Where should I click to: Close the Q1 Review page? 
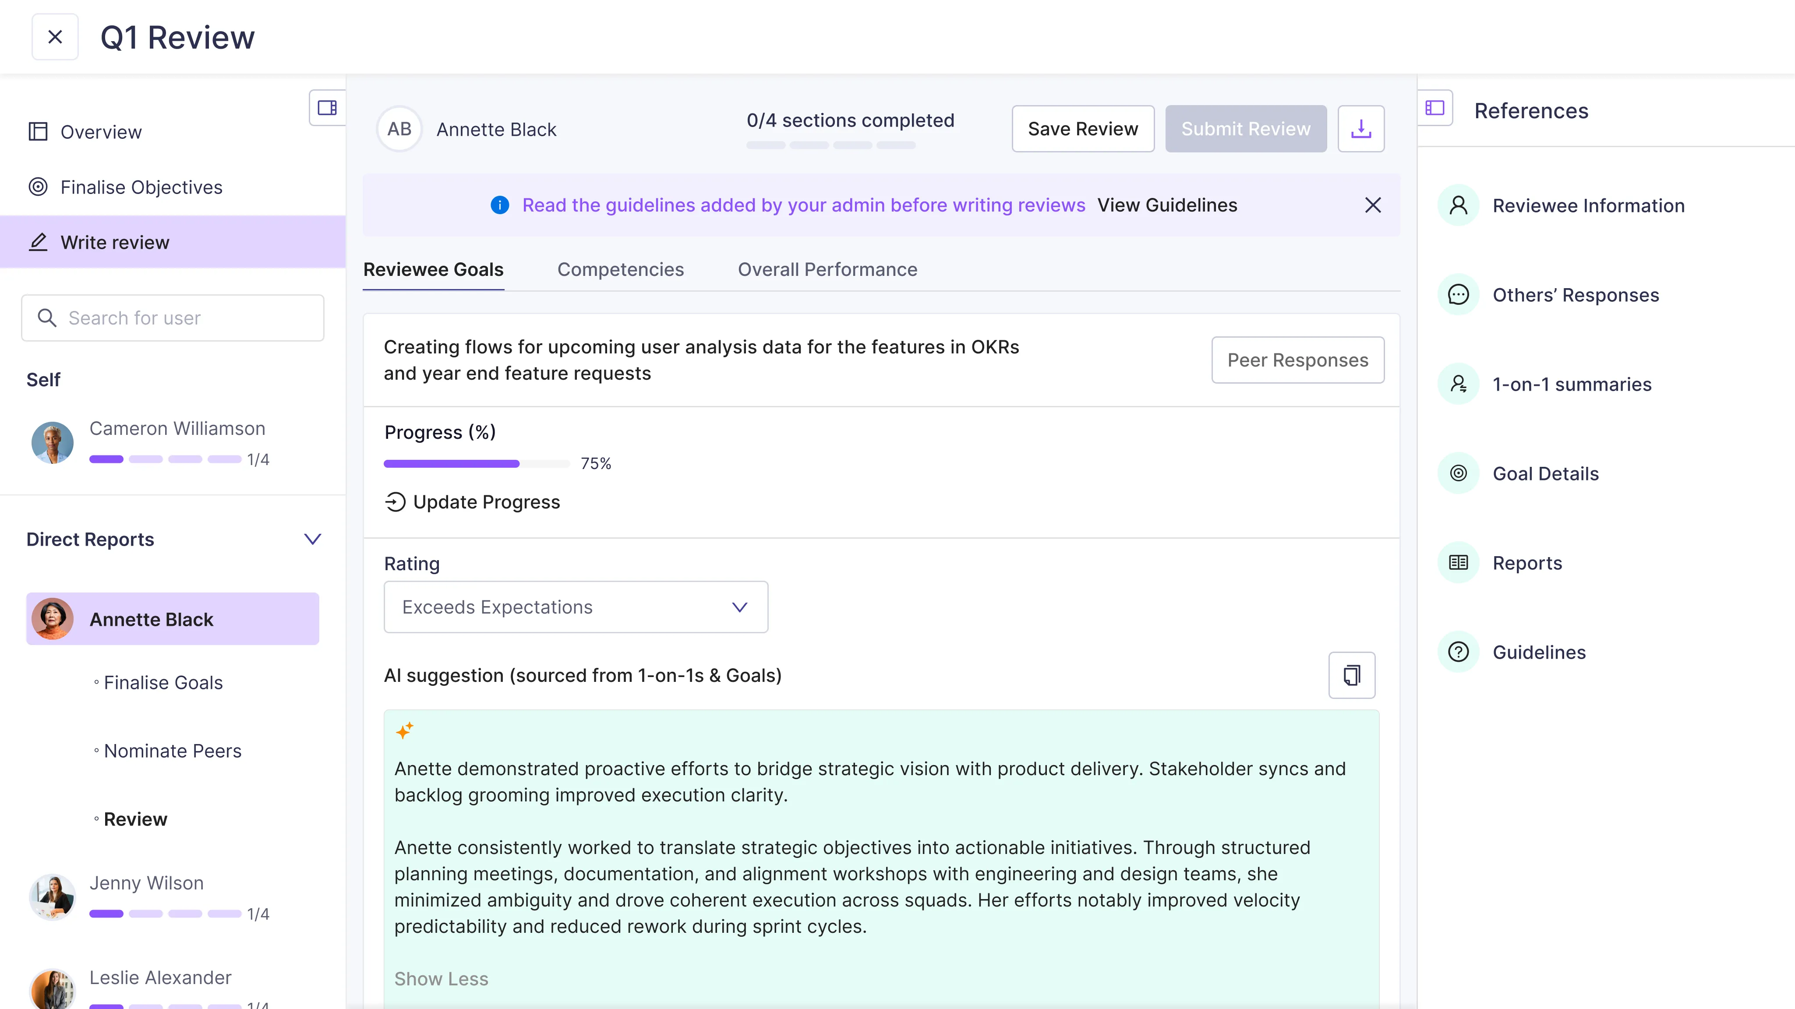coord(55,37)
